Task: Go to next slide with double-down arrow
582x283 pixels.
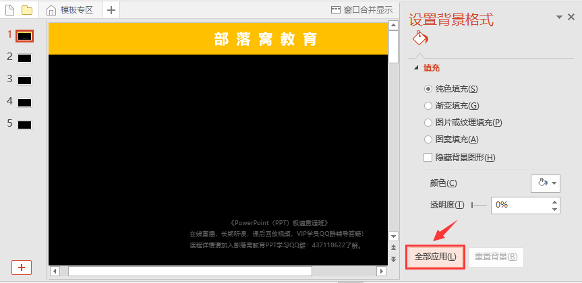Action: [393, 259]
